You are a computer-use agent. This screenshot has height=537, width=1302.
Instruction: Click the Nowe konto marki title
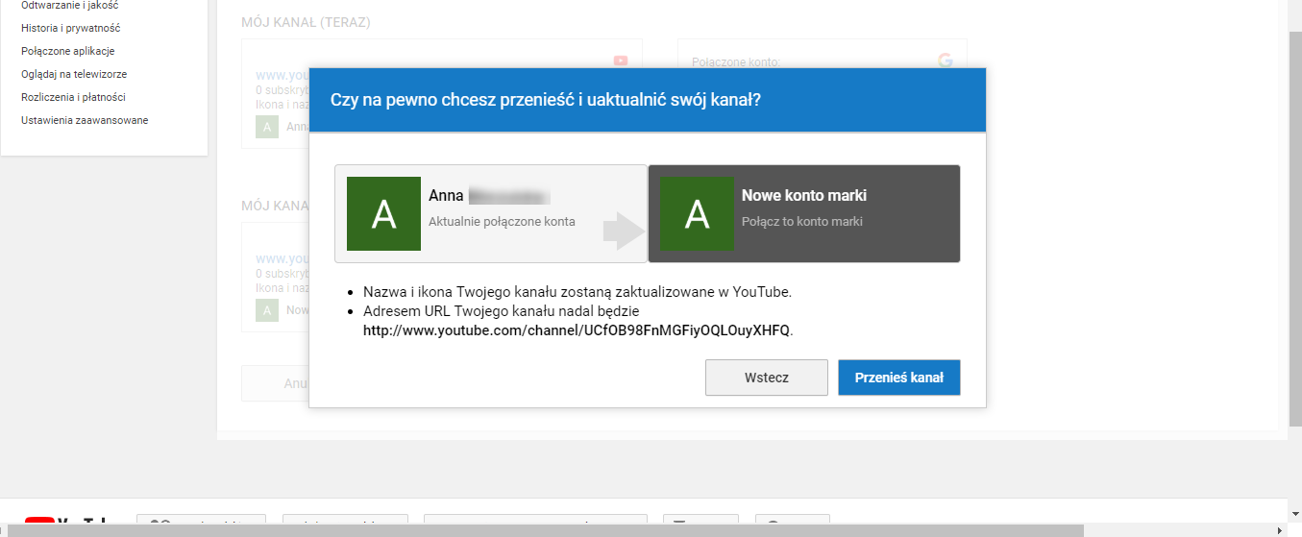(x=804, y=195)
